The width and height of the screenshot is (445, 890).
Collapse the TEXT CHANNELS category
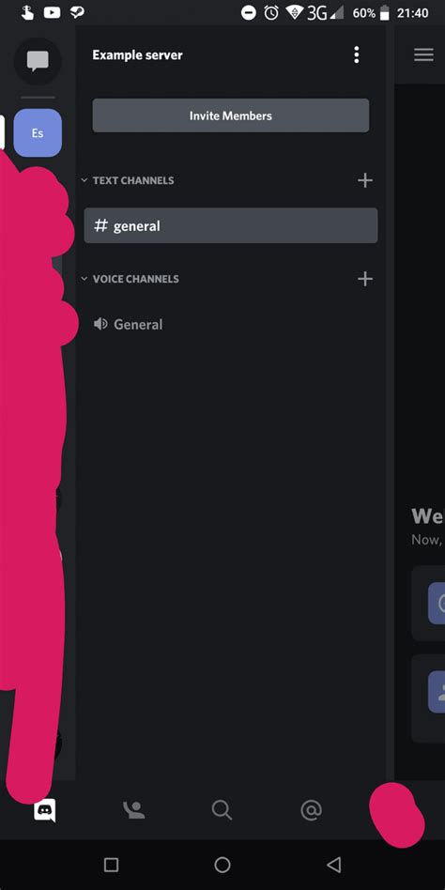(x=128, y=180)
